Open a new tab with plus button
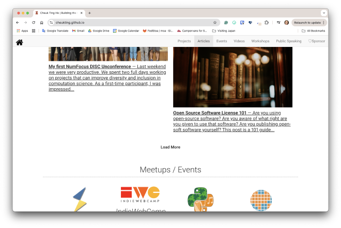 (x=89, y=13)
